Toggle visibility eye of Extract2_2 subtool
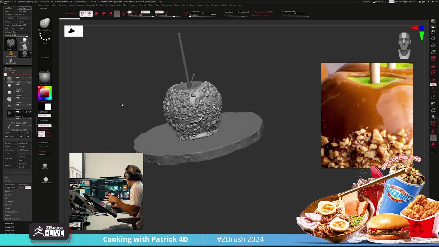Screen dimensions: 439x247 coord(29,112)
